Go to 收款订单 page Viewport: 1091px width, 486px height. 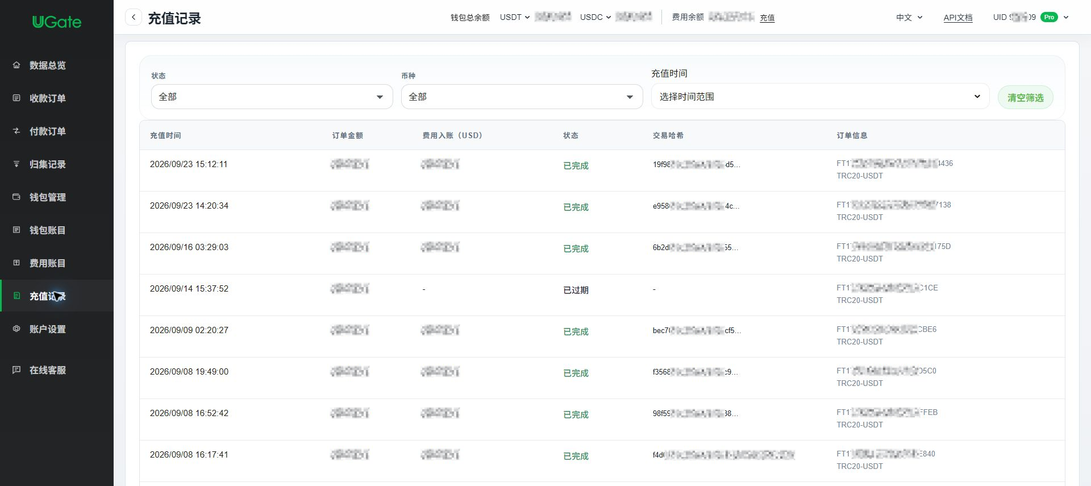(x=48, y=98)
